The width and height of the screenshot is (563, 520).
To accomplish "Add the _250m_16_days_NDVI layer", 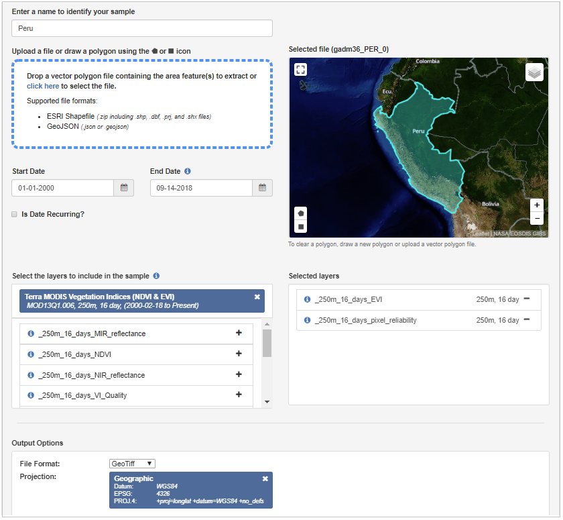I will click(x=239, y=354).
